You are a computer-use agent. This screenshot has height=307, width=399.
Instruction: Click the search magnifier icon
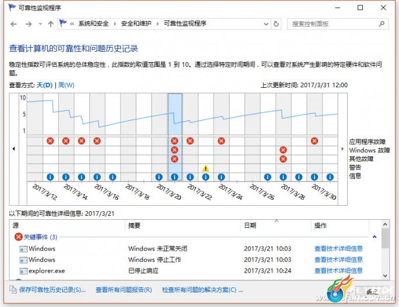(x=382, y=24)
